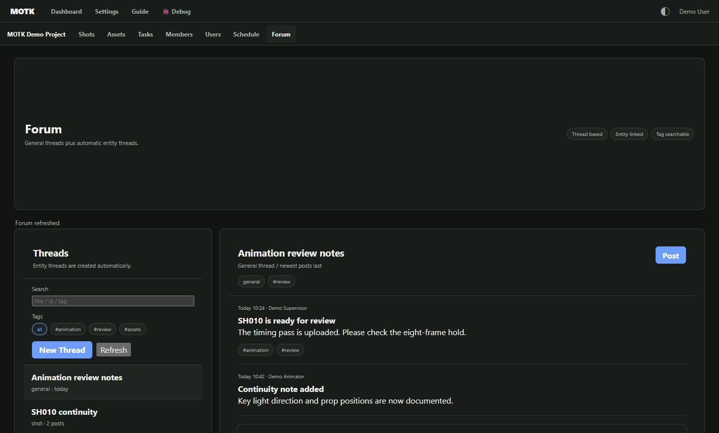Screen dimensions: 719x433
Task: Filter threads by #review tag in Threads panel
Action: (x=102, y=329)
